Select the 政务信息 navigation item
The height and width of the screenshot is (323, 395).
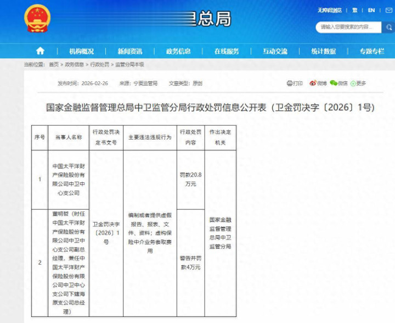tap(178, 51)
